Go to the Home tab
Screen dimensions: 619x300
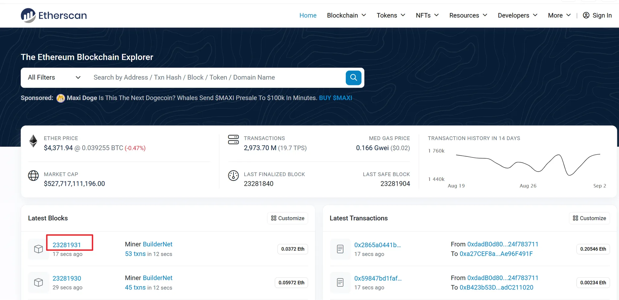pos(308,15)
